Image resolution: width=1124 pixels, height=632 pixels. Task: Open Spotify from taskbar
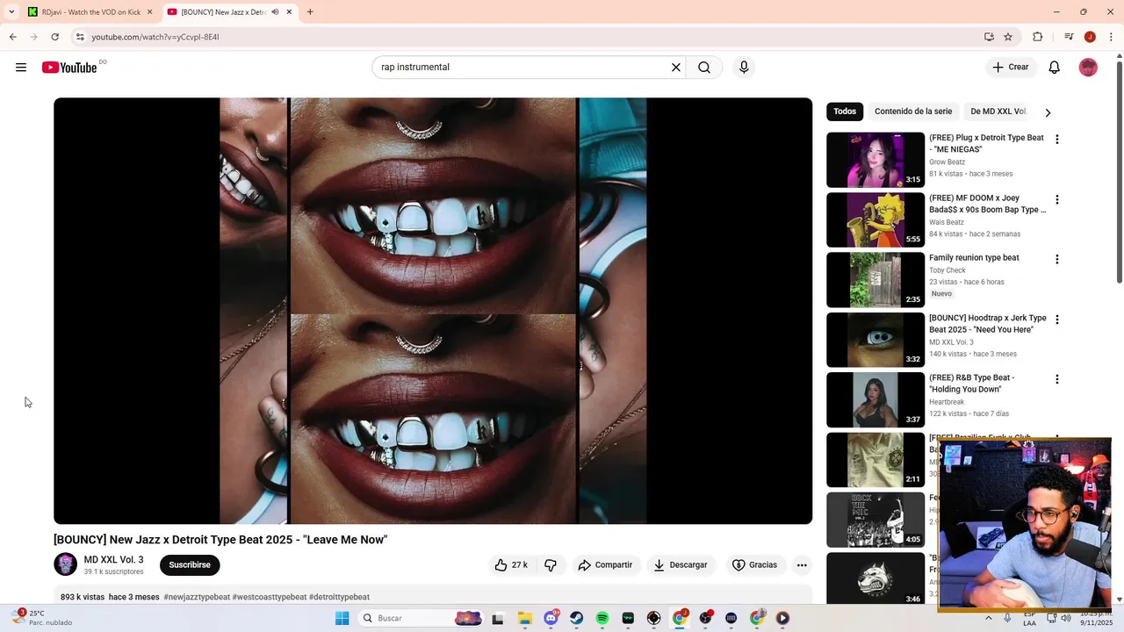tap(602, 618)
